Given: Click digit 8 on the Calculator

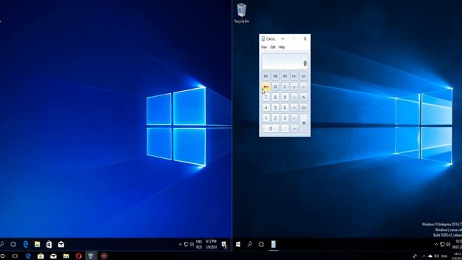Looking at the screenshot, I should 275,97.
